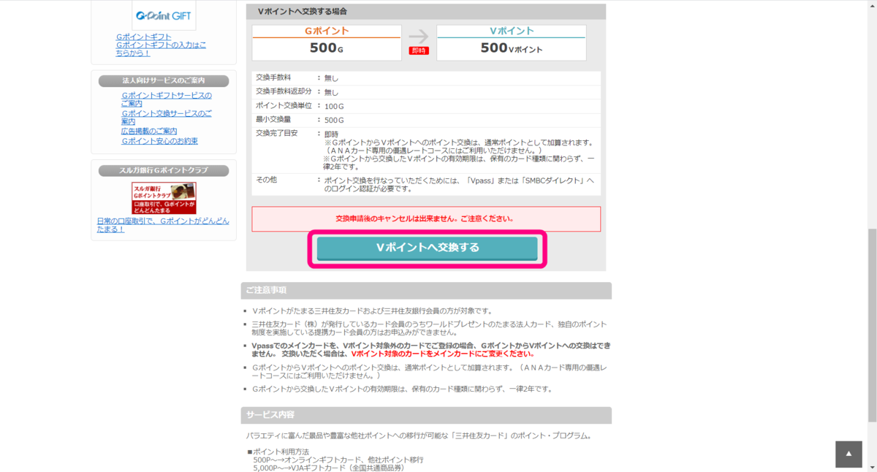Open Gポイントギフトサービスのご案内 link
This screenshot has height=472, width=877.
167,99
